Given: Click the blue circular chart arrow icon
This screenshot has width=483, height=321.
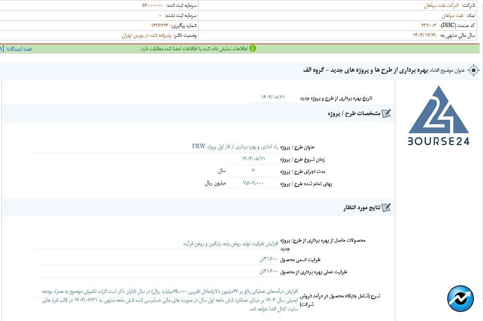Looking at the screenshot, I should point(460,299).
